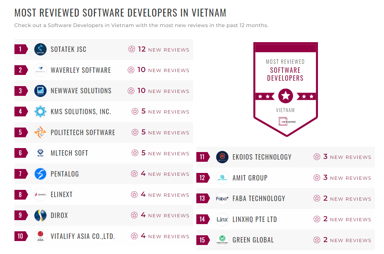Click the Ekoios Technology logo
This screenshot has width=384, height=254.
tap(222, 157)
